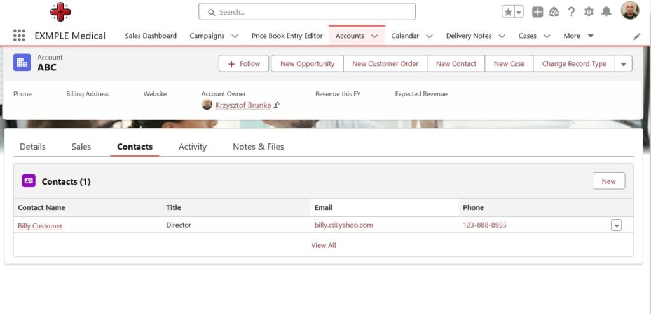
Task: Open the Global Actions plus icon
Action: click(538, 12)
